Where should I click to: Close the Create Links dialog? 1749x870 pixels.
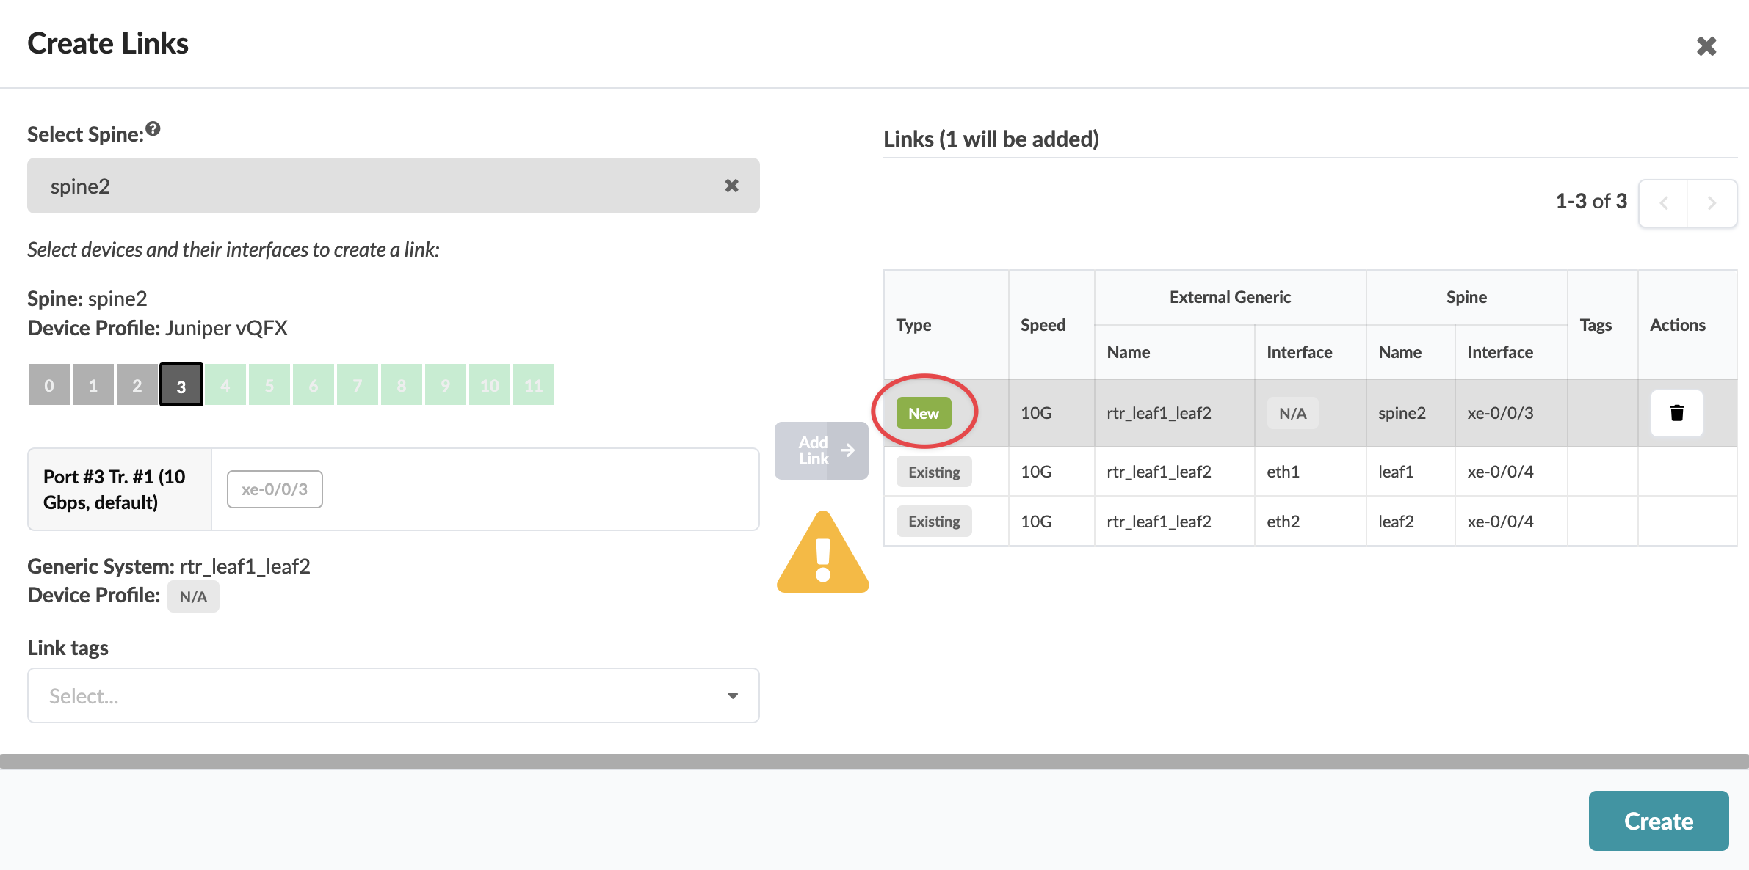[1706, 46]
